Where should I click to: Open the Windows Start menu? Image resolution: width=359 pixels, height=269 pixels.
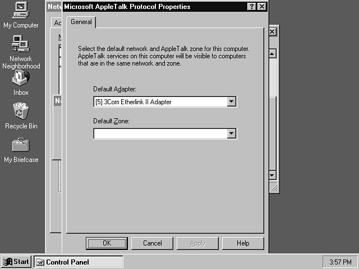[x=16, y=262]
